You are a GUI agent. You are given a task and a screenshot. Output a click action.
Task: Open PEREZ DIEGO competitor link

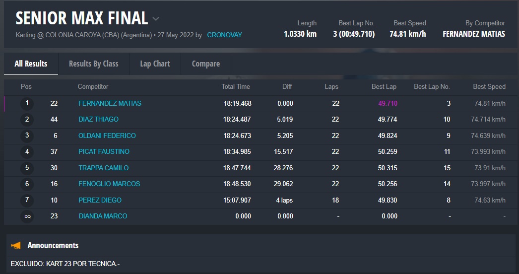pyautogui.click(x=100, y=200)
